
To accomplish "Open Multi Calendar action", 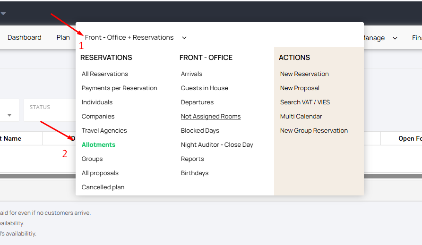I will tap(301, 116).
